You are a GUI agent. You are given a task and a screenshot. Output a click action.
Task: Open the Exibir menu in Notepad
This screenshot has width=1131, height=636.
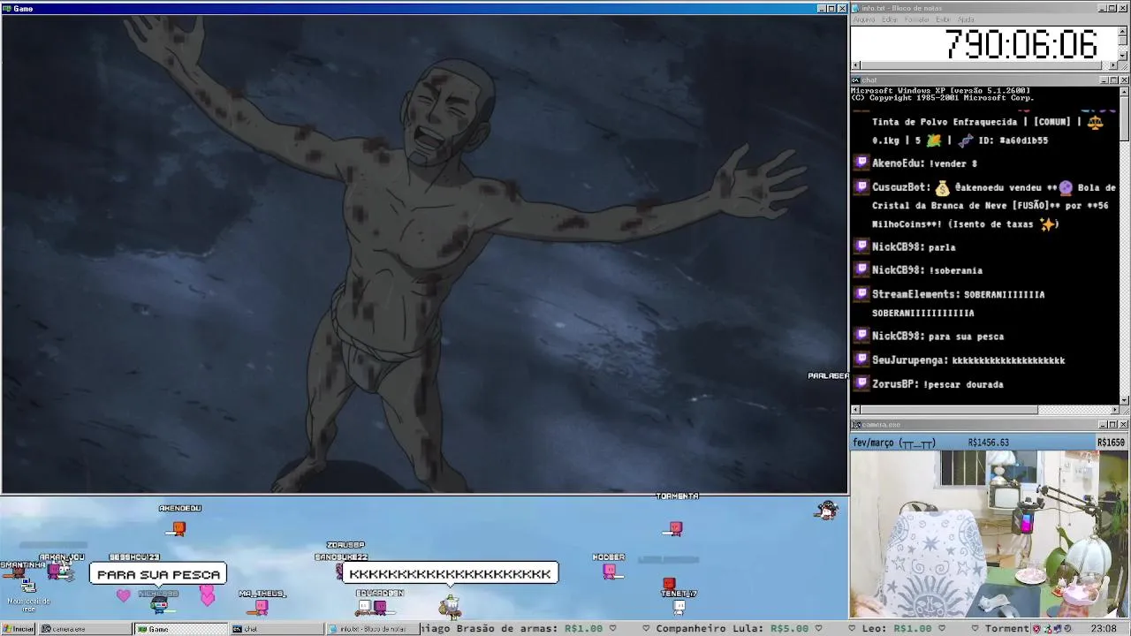(943, 19)
